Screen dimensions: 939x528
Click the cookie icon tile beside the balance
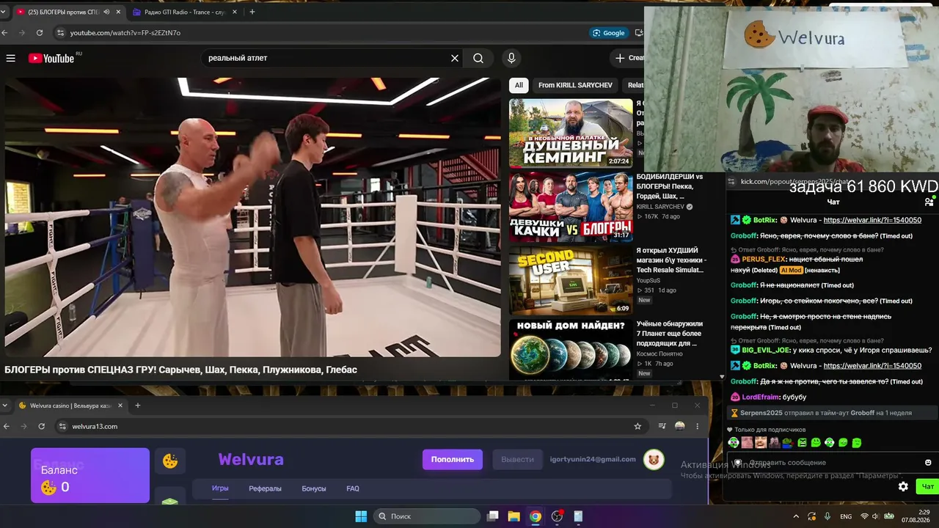coord(170,461)
